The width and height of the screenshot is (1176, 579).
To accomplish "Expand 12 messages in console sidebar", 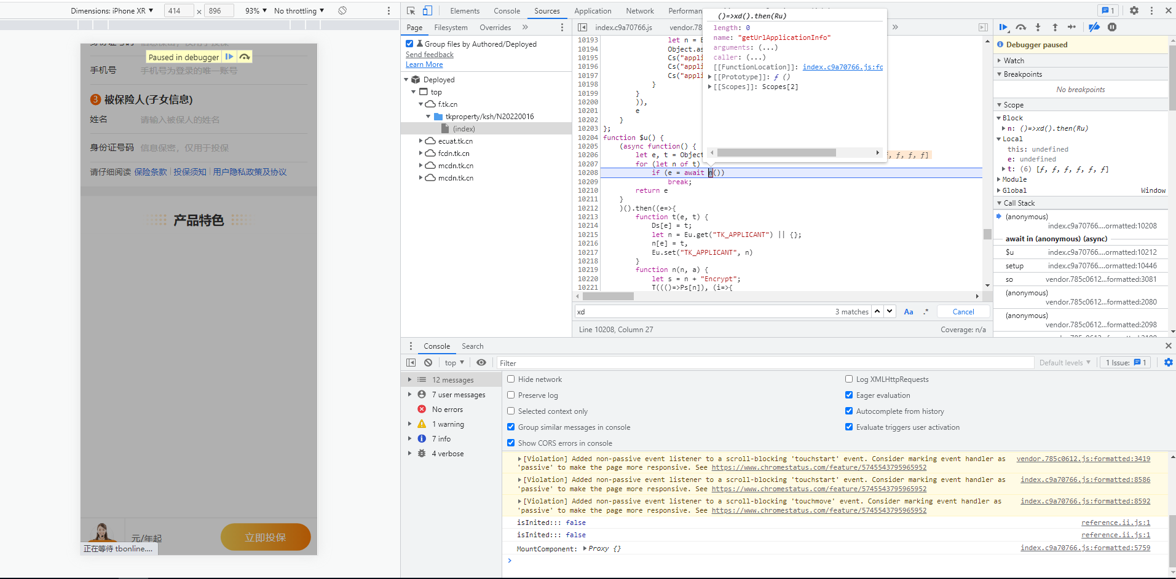I will pos(409,379).
